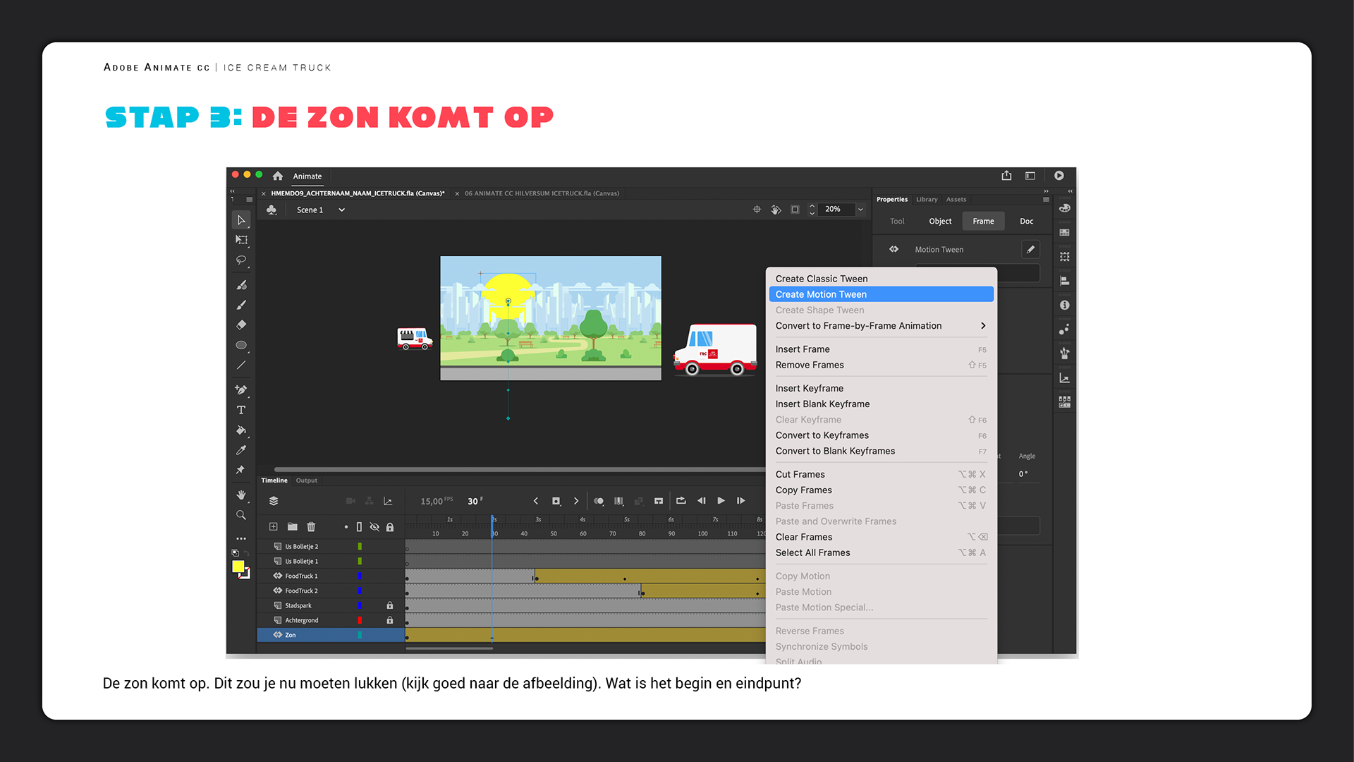Screen dimensions: 1354x762
Task: Toggle onion skin in timeline
Action: pos(599,501)
